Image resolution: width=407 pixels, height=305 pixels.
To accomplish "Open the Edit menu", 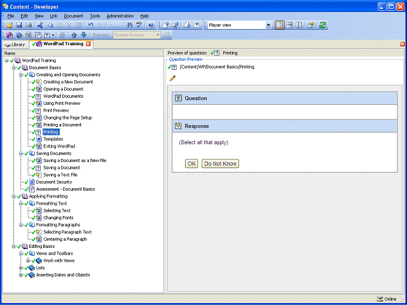I will point(24,16).
